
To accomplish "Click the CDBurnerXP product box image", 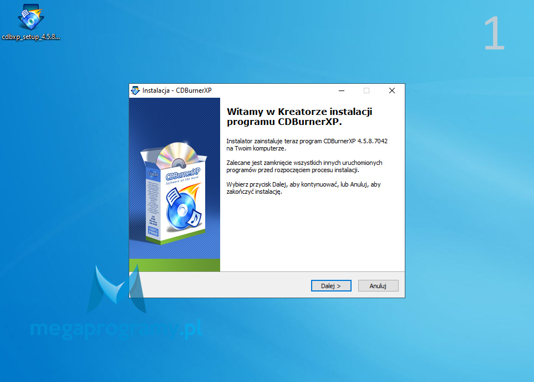I will pyautogui.click(x=174, y=193).
